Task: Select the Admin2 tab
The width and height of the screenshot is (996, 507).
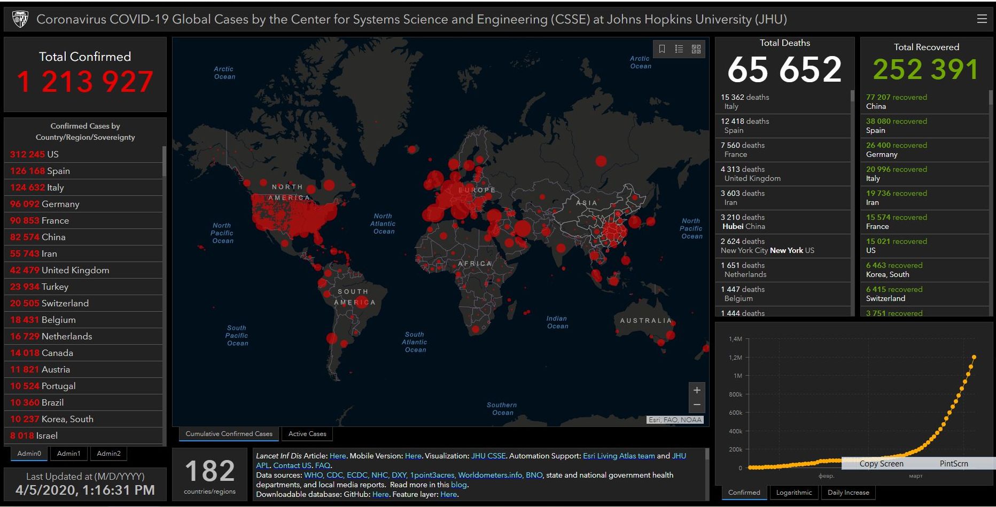Action: pyautogui.click(x=108, y=454)
